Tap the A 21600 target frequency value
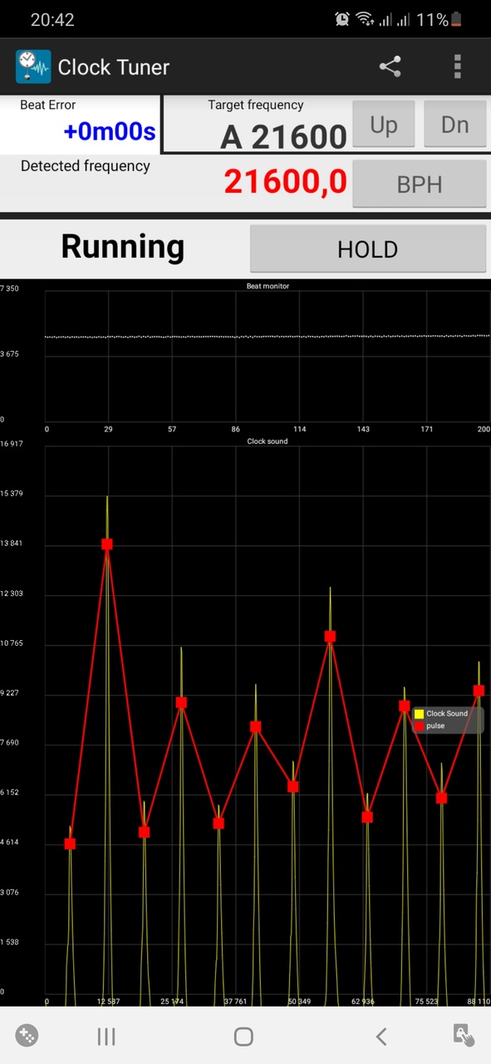 pyautogui.click(x=283, y=136)
